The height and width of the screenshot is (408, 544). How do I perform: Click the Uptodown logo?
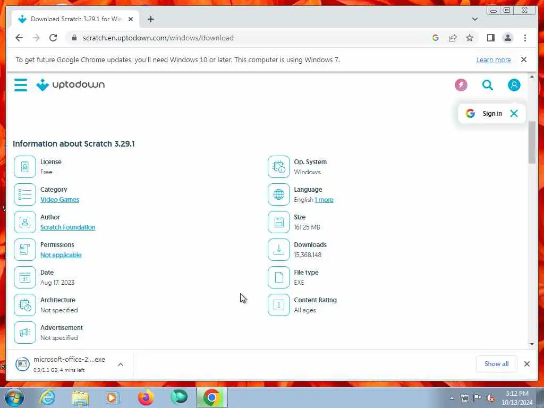(71, 84)
